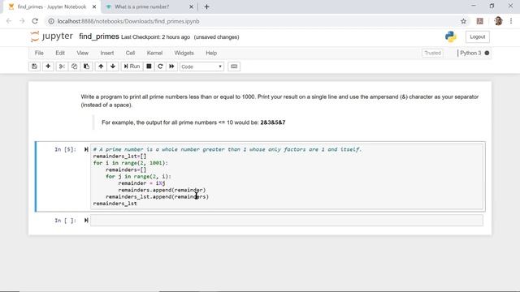520x292 pixels.
Task: Click the In [5]: prompt label
Action: coord(65,149)
